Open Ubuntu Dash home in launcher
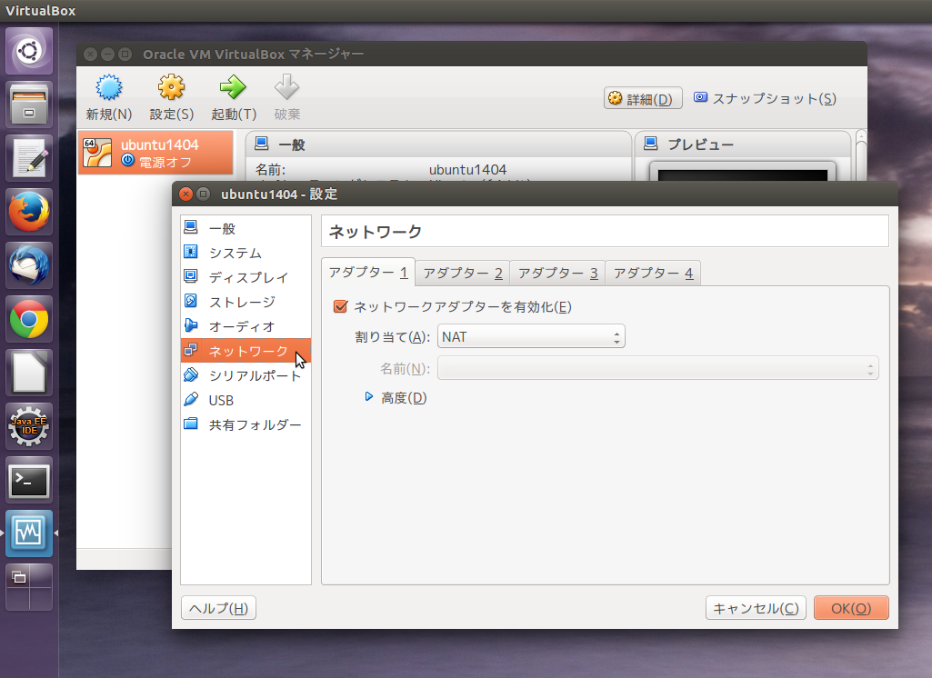Image resolution: width=932 pixels, height=678 pixels. [29, 51]
